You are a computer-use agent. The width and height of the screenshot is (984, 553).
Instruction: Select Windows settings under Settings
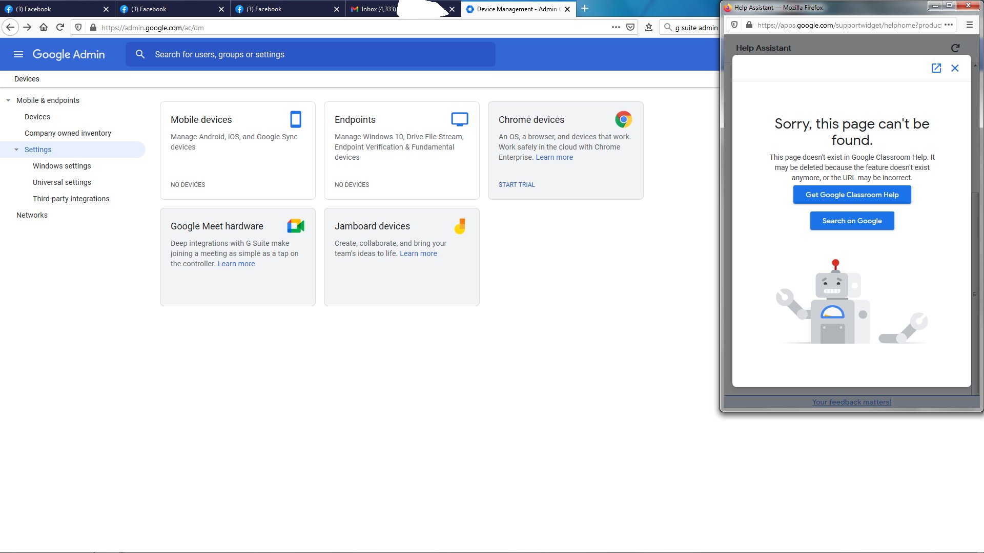pos(61,165)
